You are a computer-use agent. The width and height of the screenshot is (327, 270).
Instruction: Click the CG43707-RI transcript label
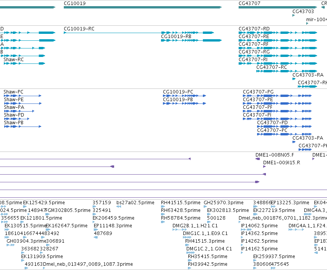pyautogui.click(x=253, y=60)
